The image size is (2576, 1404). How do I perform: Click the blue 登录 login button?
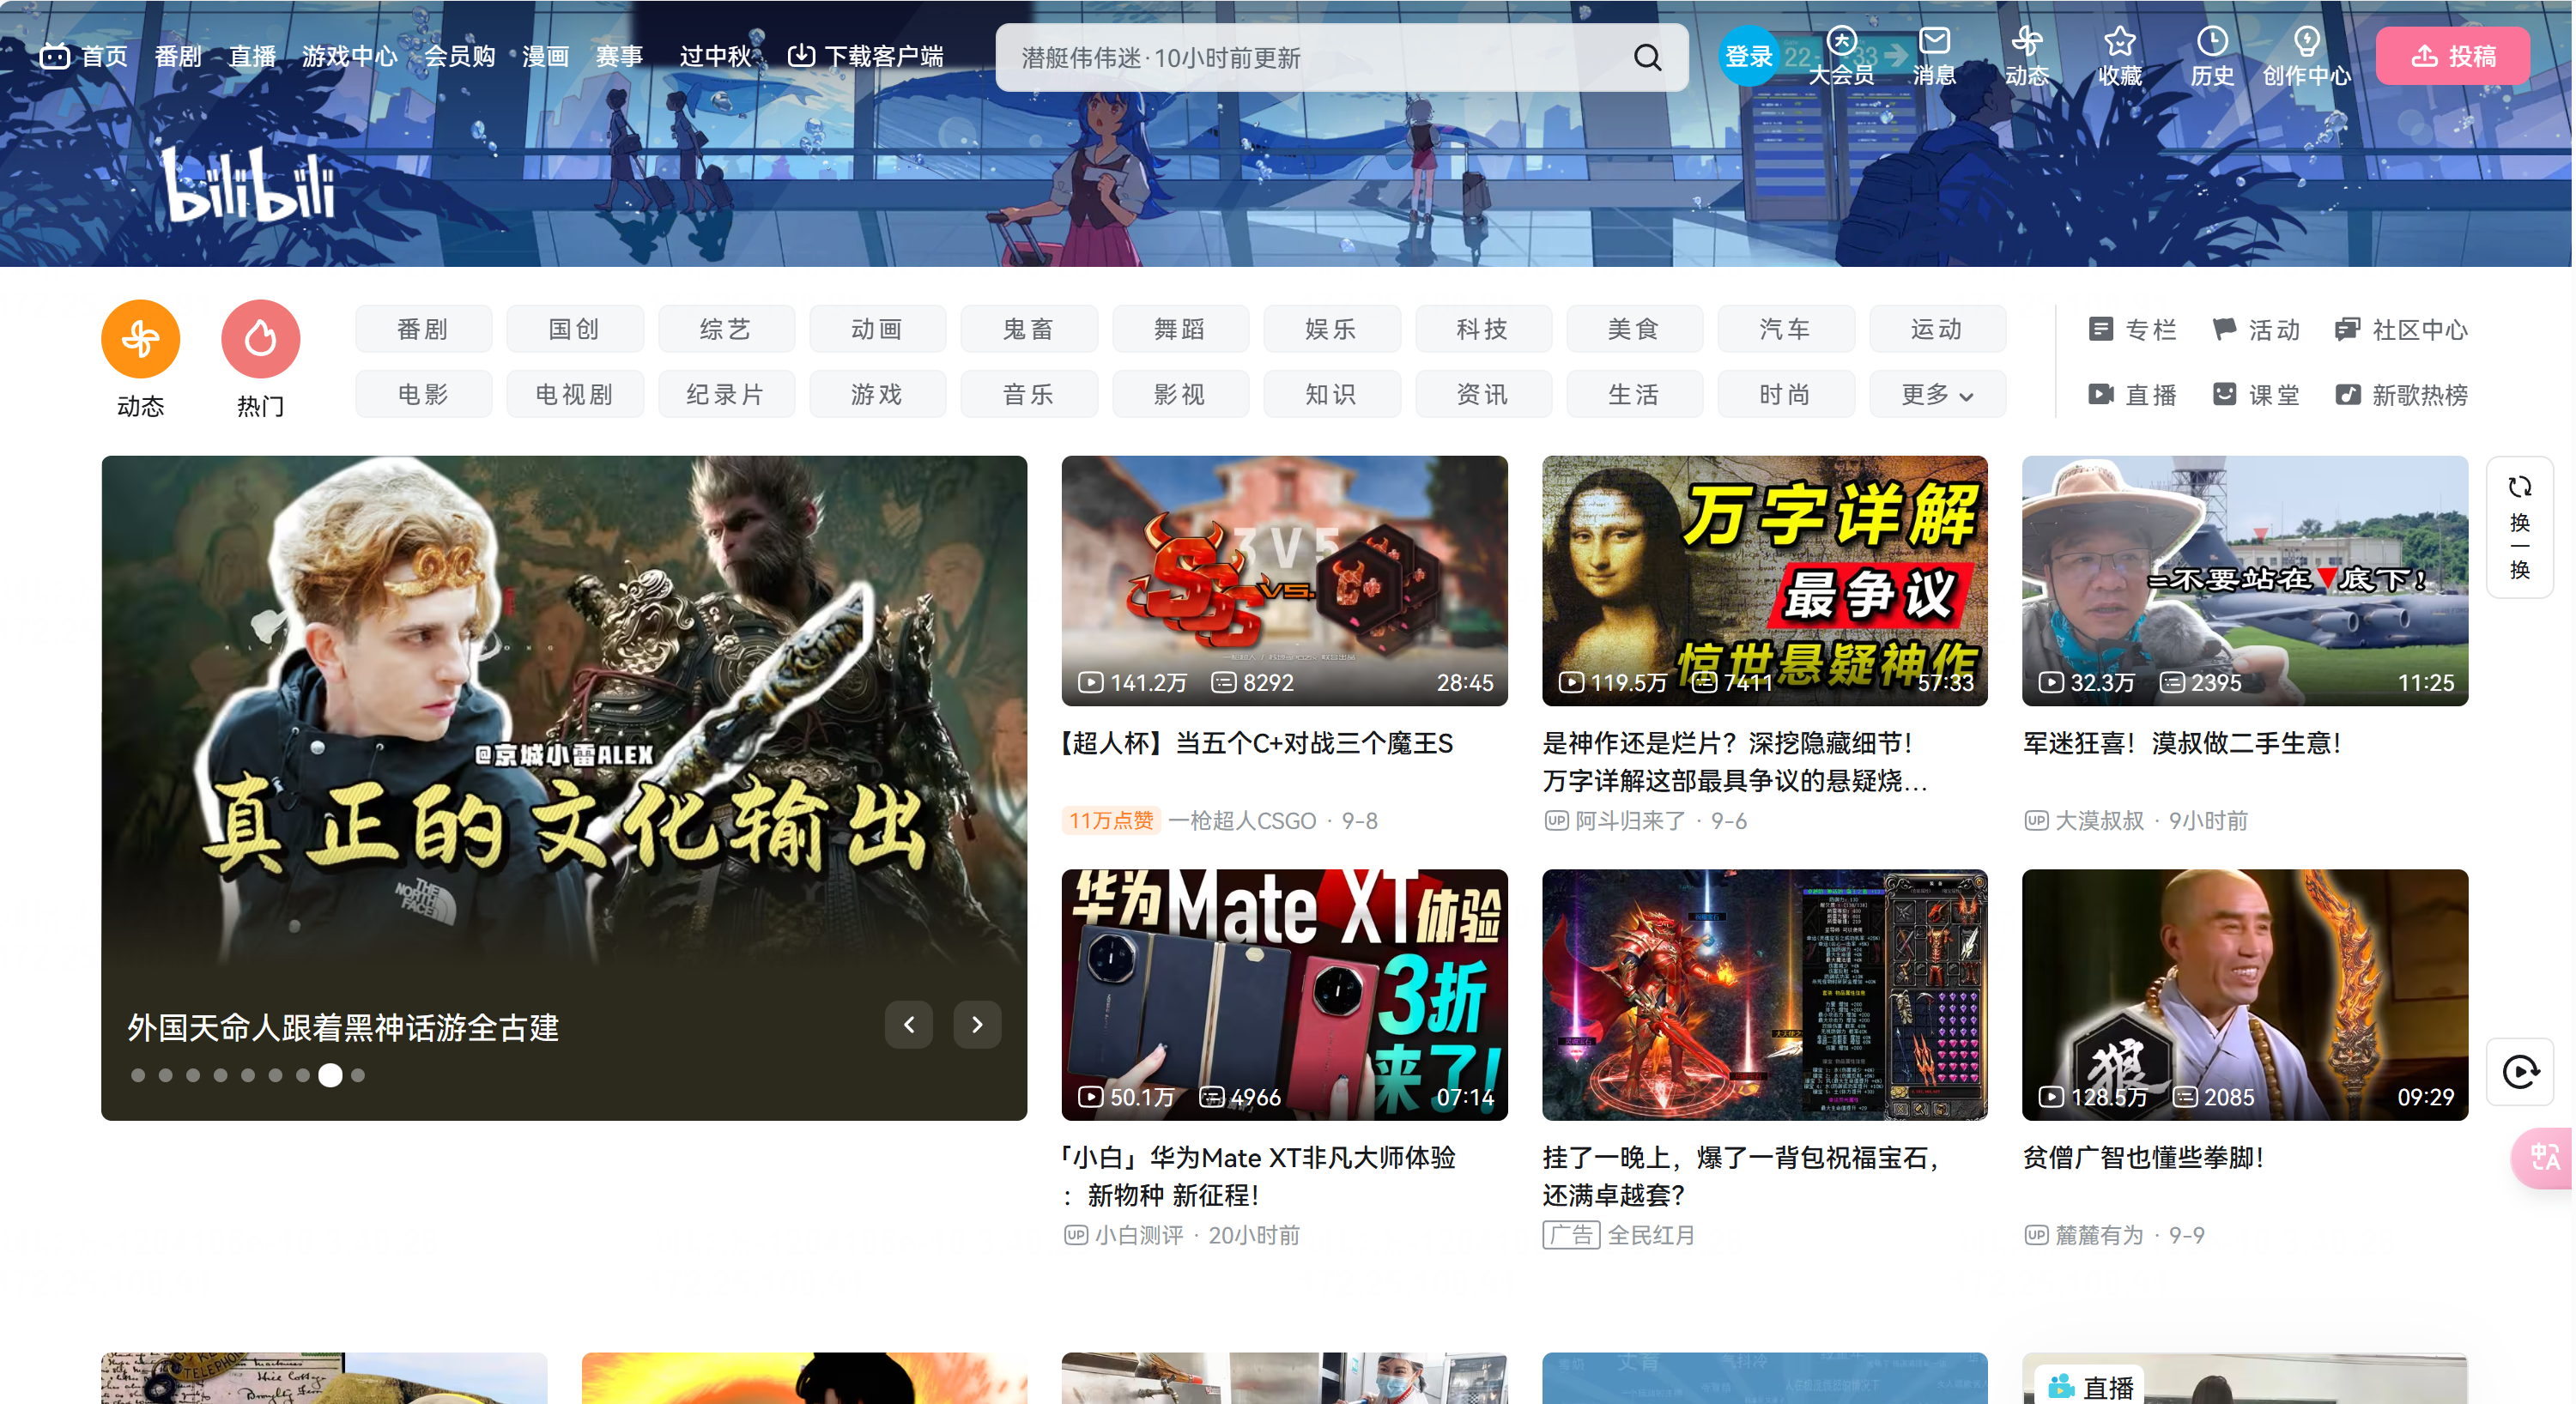tap(1748, 57)
